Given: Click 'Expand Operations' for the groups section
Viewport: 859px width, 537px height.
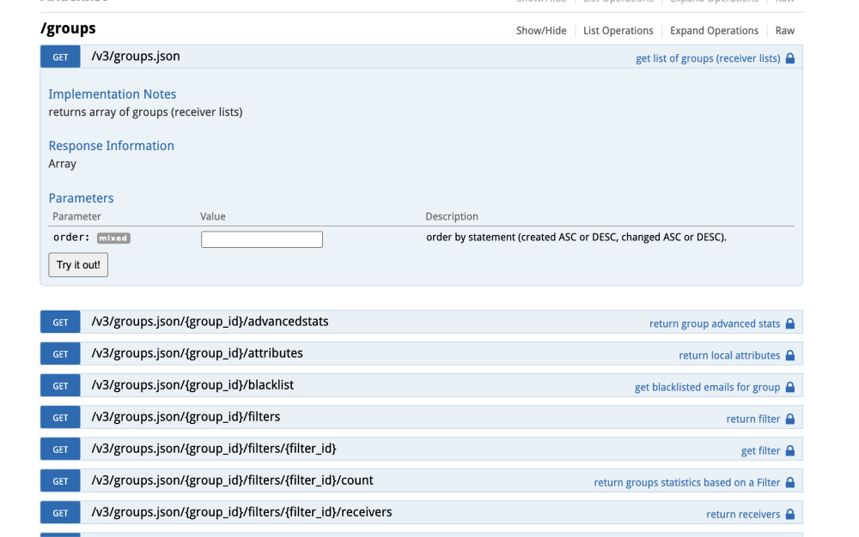Looking at the screenshot, I should pos(714,30).
